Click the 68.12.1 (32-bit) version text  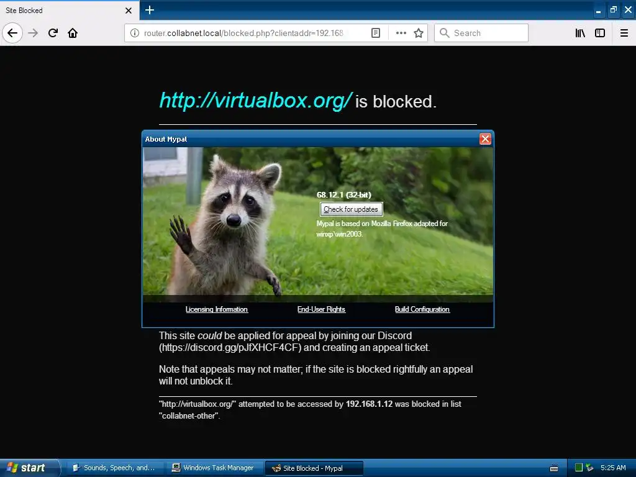tap(344, 194)
